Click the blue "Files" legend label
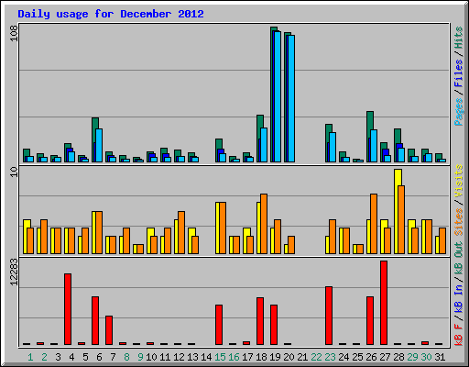Viewport: 469px width, 367px height. click(458, 73)
